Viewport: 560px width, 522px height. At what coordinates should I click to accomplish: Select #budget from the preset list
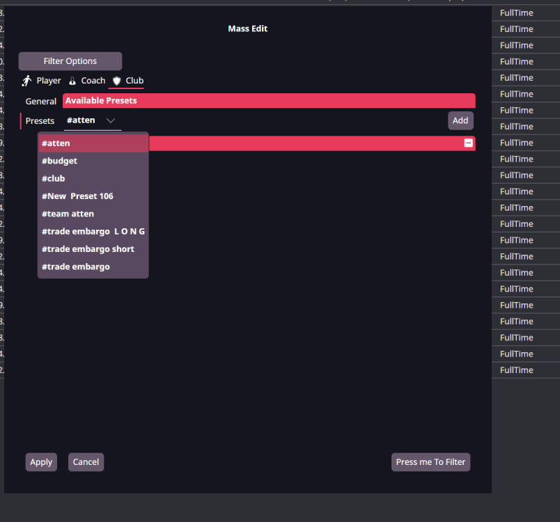coord(59,161)
